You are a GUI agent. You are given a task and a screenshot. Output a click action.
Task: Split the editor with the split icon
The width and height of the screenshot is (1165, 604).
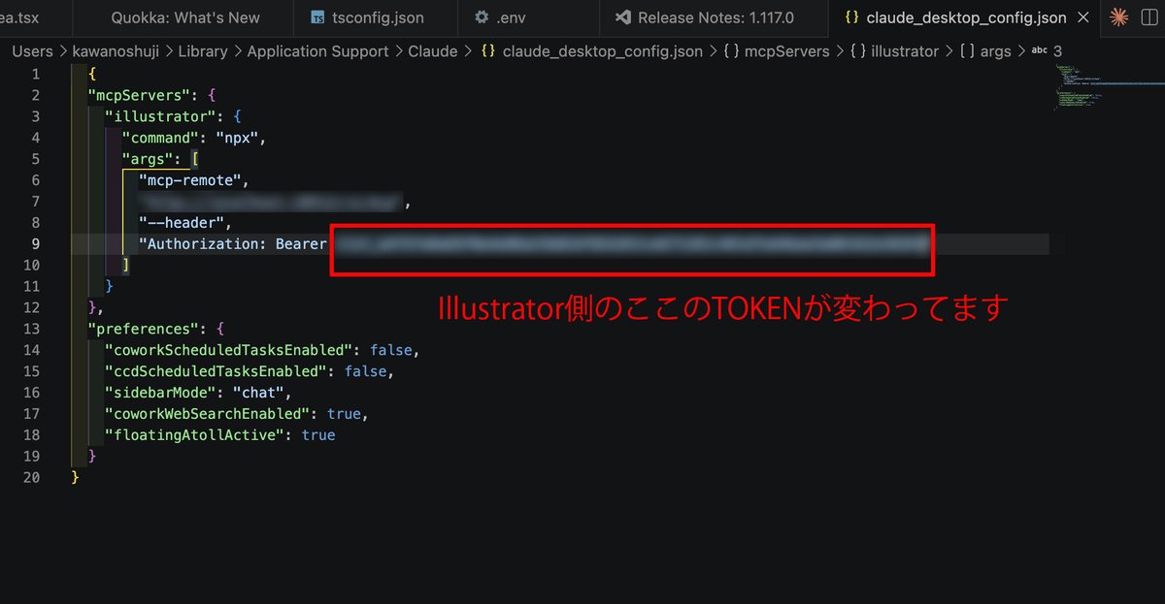pos(1151,17)
